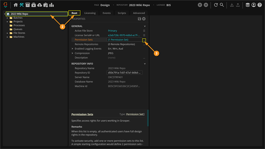Screen dimensions: 265x149
Task: Select the Queues folder in tree
Action: (18, 29)
